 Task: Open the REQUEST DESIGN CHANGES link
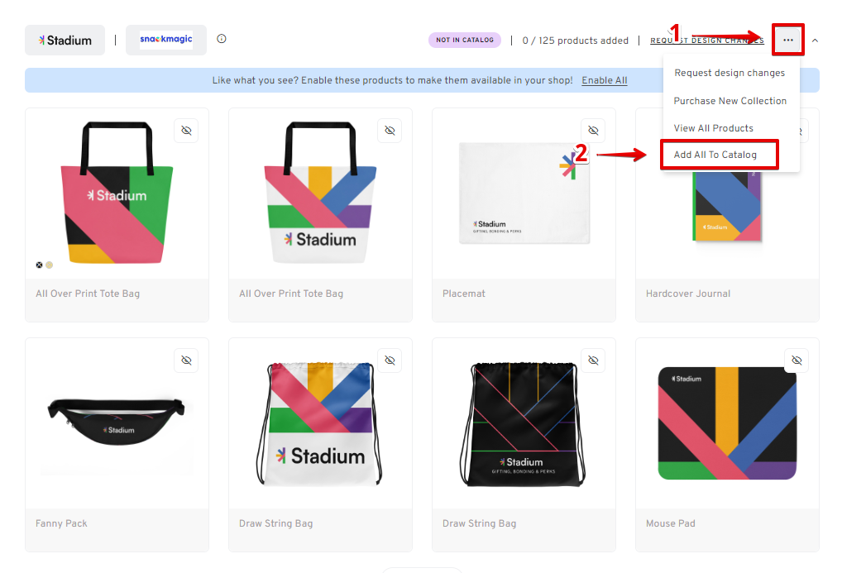pyautogui.click(x=706, y=40)
